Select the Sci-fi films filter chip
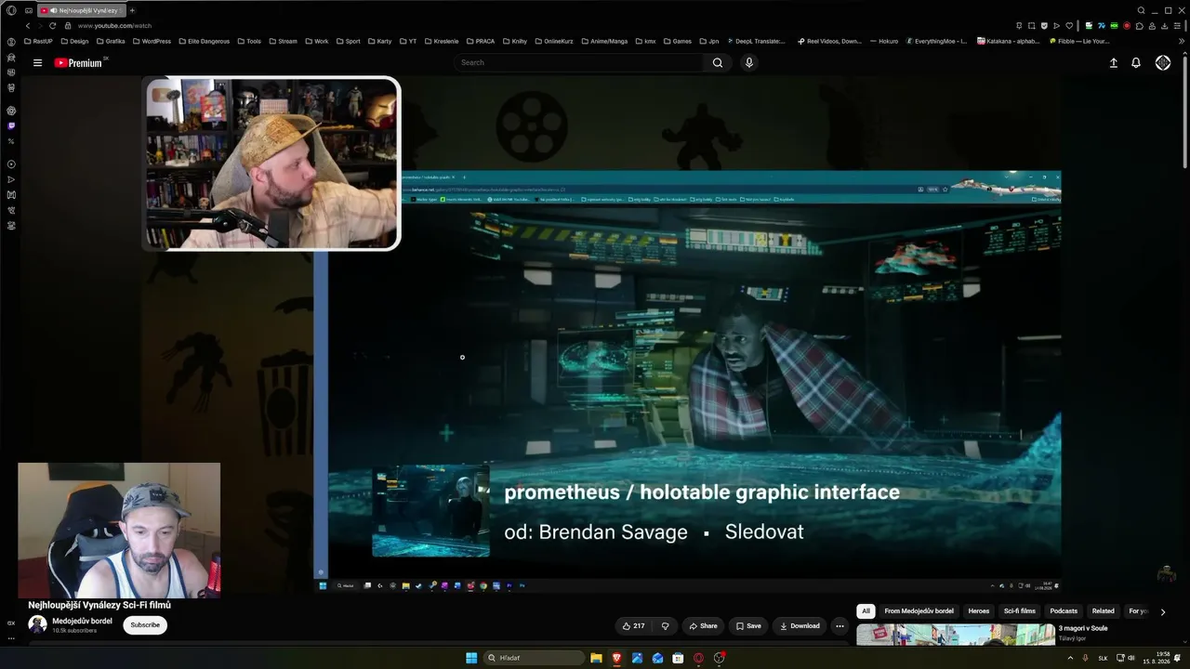The height and width of the screenshot is (669, 1190). [1020, 611]
